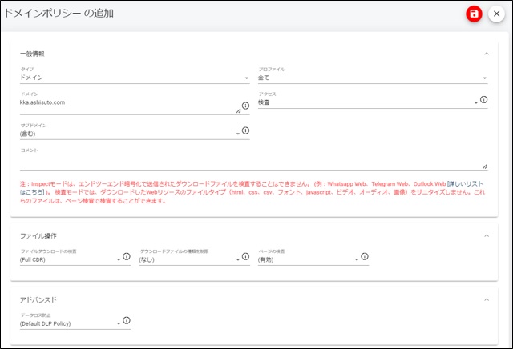The width and height of the screenshot is (513, 349).
Task: Open the Default DLP Policy dropdown
Action: tap(67, 324)
